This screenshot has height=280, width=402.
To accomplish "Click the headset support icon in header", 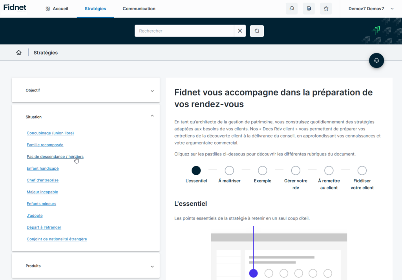I will click(292, 9).
